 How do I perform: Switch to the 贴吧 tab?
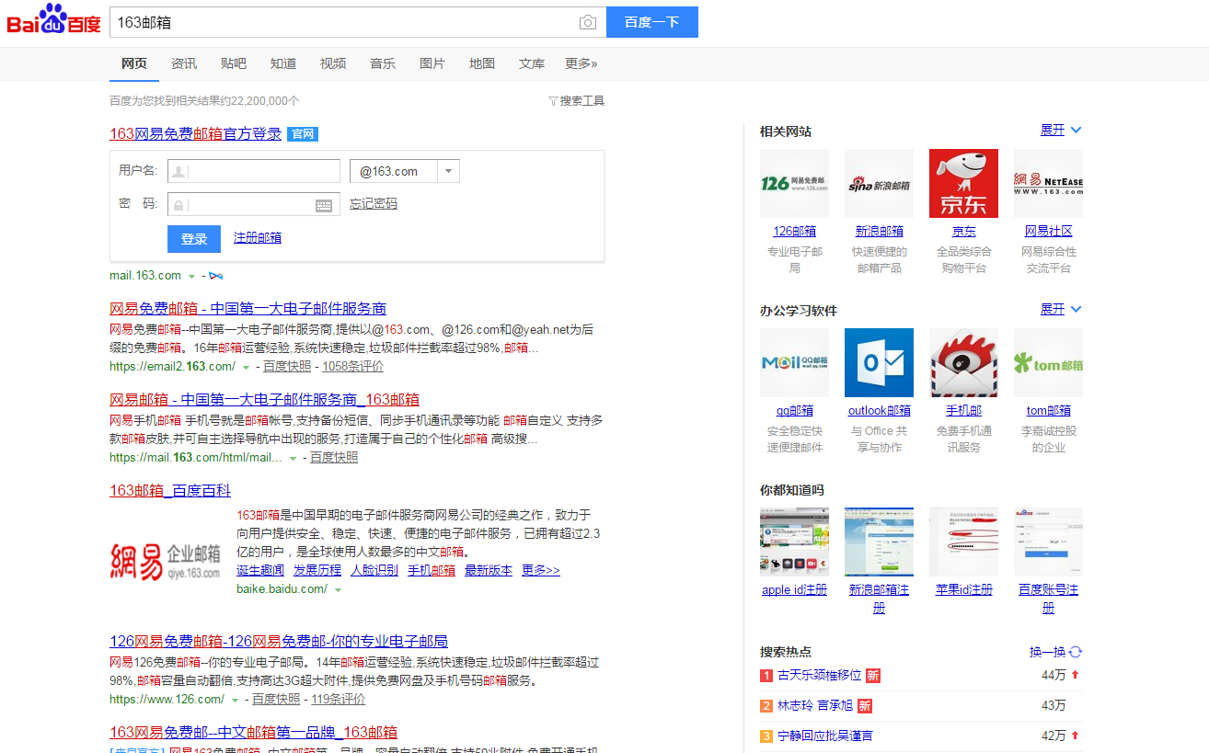point(234,63)
